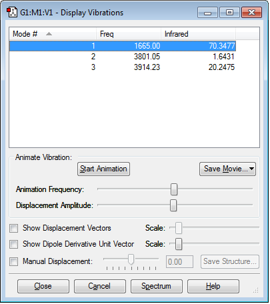Check the Manual Displacement option
Image resolution: width=270 pixels, height=304 pixels.
click(14, 261)
